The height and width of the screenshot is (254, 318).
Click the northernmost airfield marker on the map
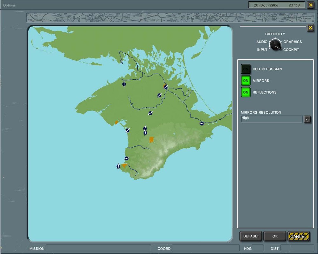(124, 84)
